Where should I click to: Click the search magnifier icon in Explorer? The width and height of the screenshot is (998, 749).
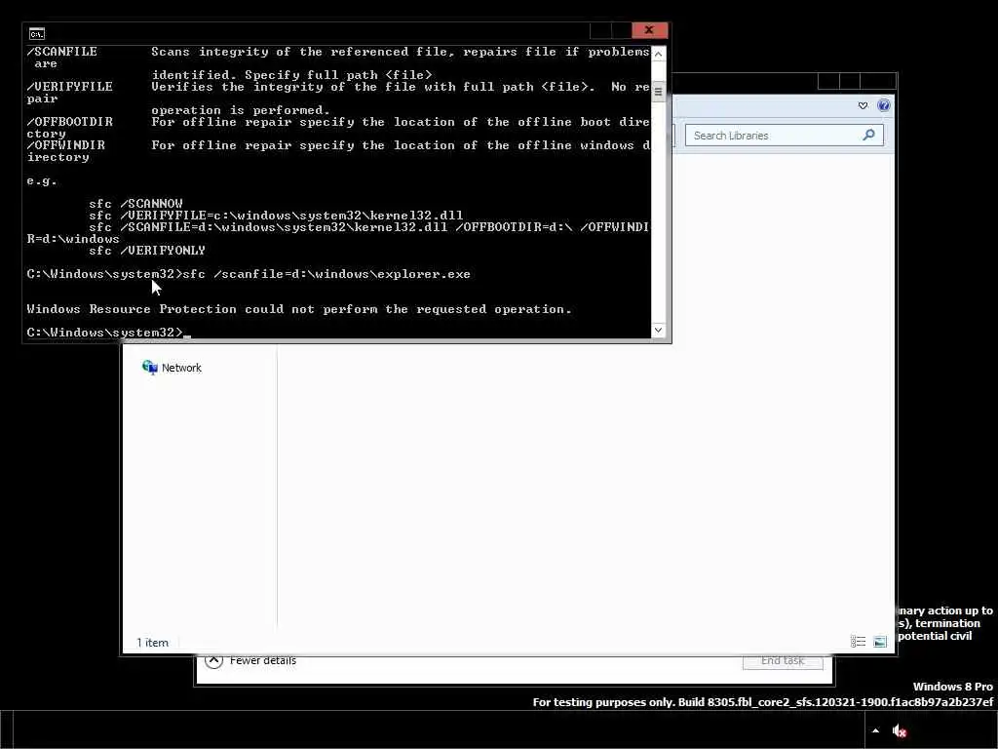tap(868, 135)
